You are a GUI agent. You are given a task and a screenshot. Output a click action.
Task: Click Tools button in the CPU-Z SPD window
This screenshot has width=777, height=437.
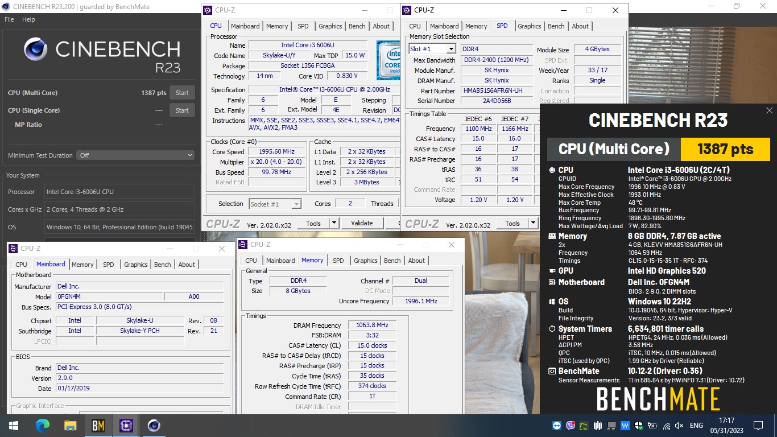(x=513, y=223)
